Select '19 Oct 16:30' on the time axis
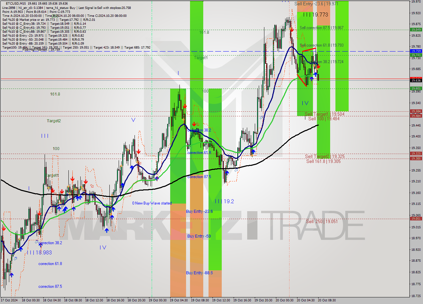The width and height of the screenshot is (423, 304). [x=242, y=300]
